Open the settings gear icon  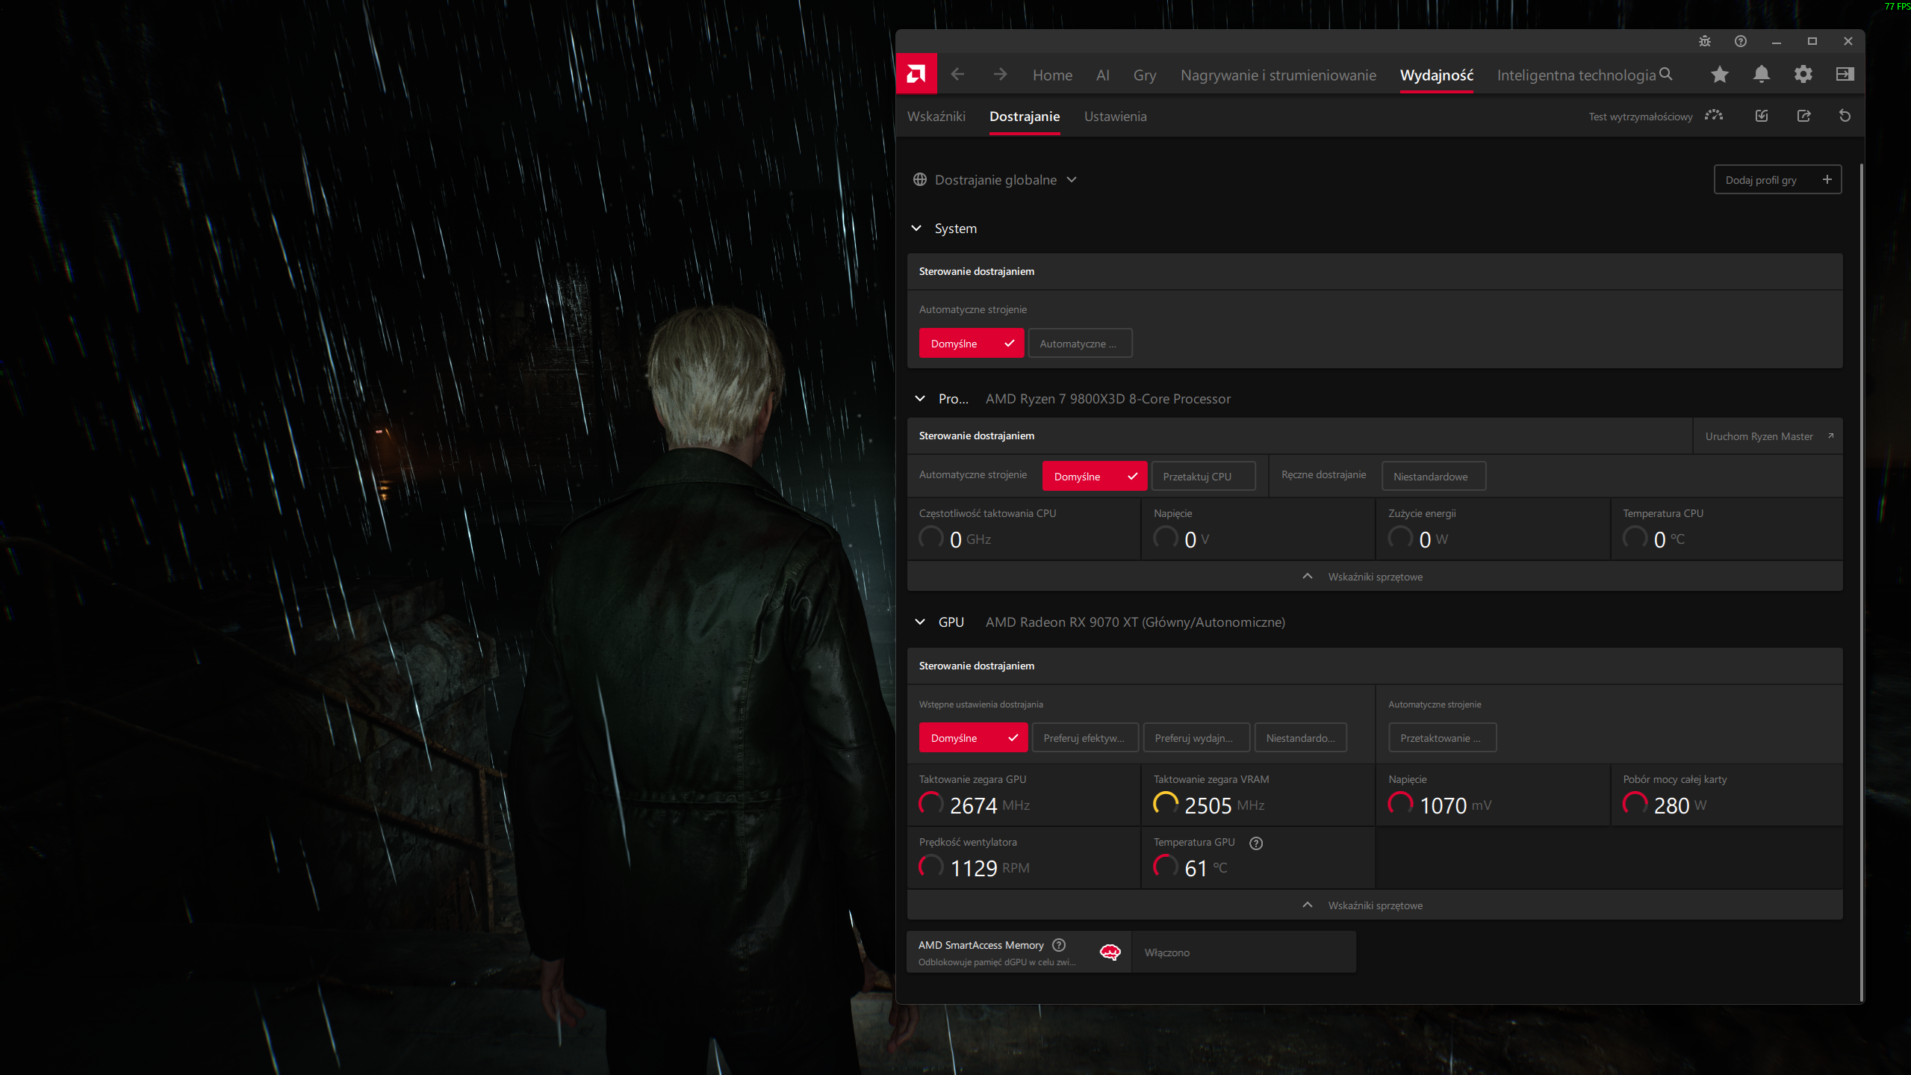tap(1803, 74)
